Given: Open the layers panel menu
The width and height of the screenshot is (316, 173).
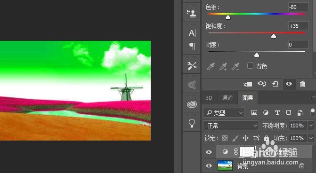Looking at the screenshot, I should tap(313, 98).
